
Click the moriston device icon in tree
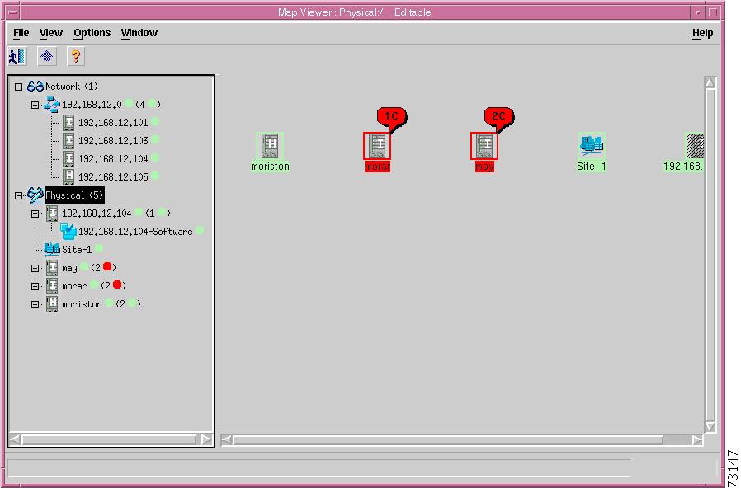click(x=52, y=304)
